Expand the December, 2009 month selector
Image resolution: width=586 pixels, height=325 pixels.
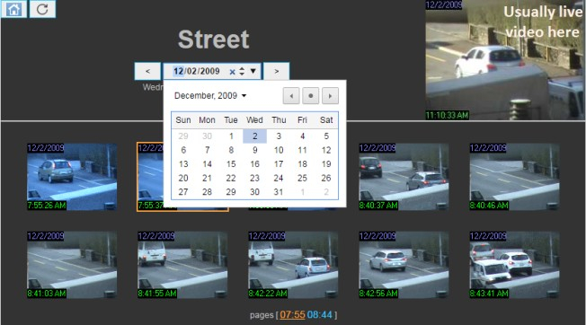(210, 95)
